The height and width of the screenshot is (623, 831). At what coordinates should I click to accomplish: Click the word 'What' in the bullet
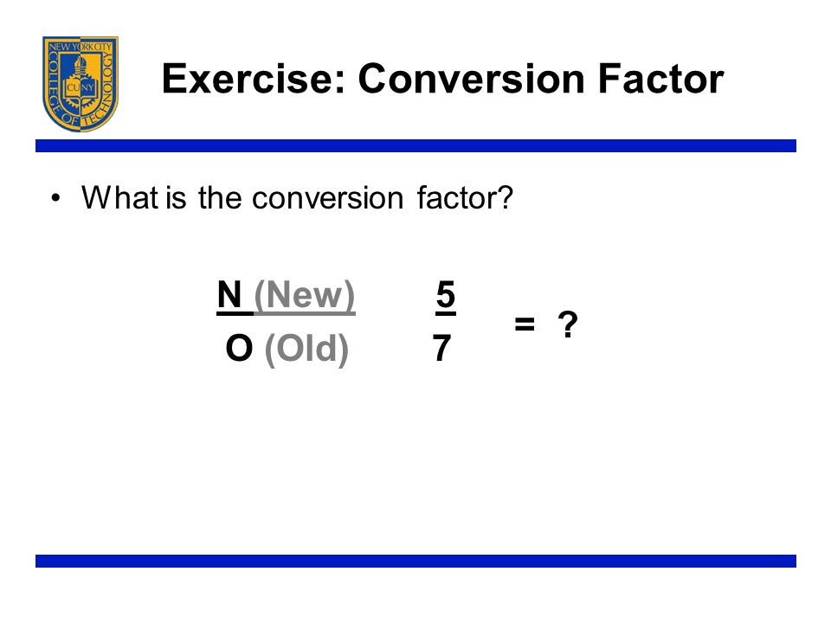119,197
